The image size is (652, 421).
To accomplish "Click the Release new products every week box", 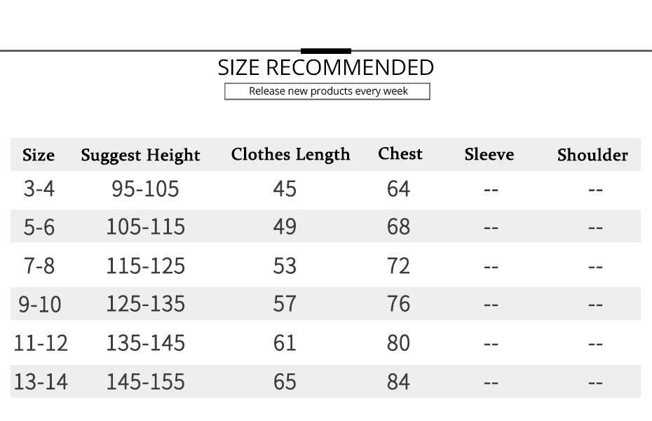I will [327, 91].
